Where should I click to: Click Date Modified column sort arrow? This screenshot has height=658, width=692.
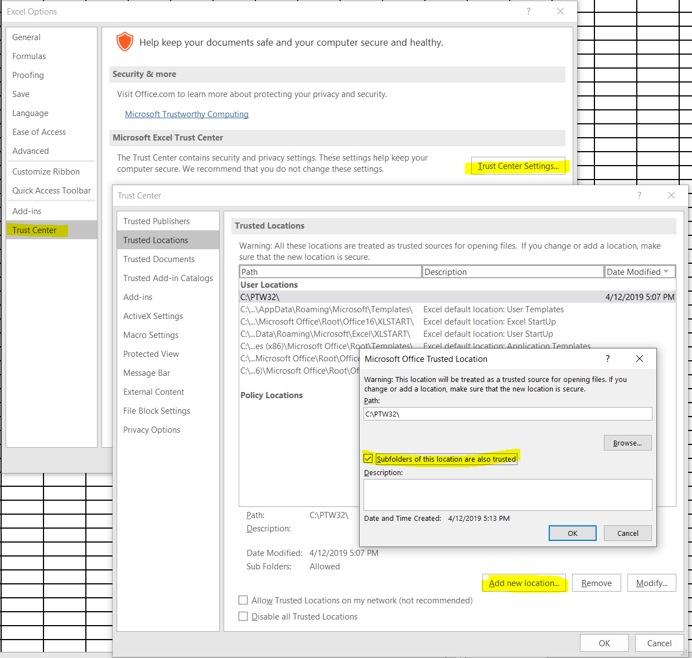(x=666, y=272)
